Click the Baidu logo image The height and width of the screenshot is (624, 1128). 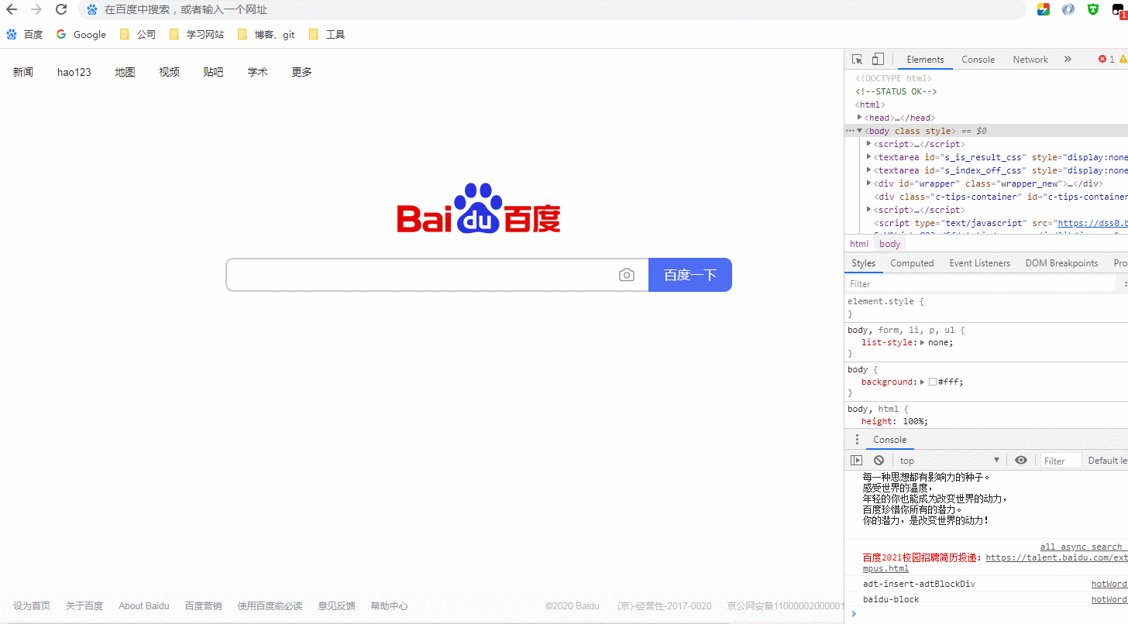coord(479,208)
